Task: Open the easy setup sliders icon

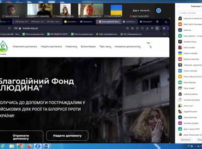Action: [152, 28]
